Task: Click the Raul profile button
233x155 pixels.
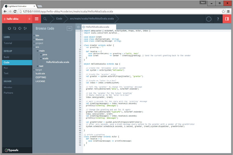Action: tap(203, 3)
